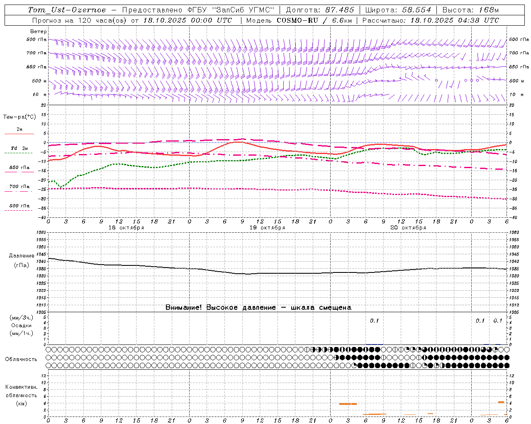Select the provider text ФГБУ "ЗапСиб УГМС"
This screenshot has height=424, width=531.
coord(231,10)
